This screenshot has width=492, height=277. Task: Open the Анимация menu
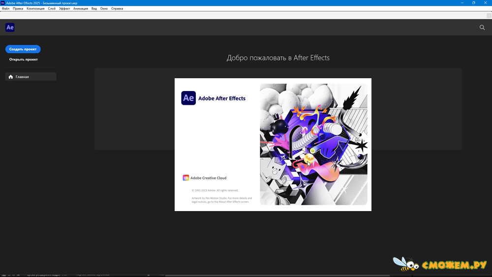pos(81,9)
